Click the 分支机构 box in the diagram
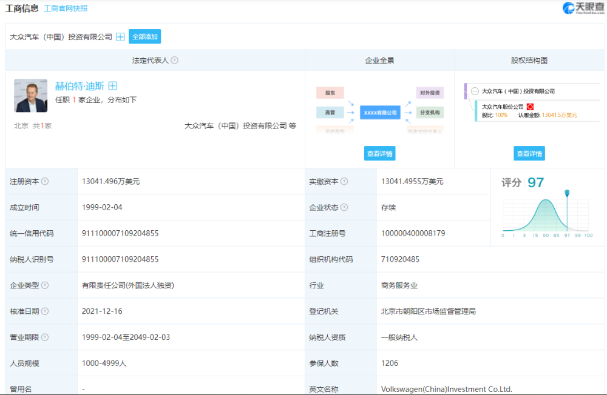 (x=430, y=113)
